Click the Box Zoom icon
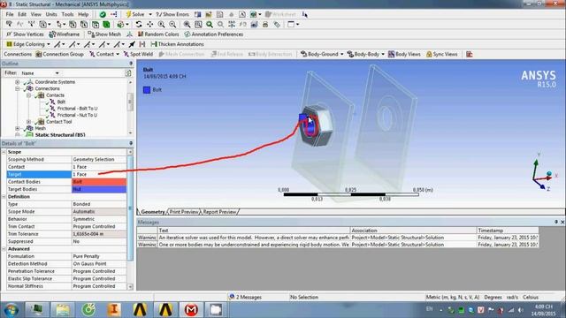 pyautogui.click(x=198, y=25)
